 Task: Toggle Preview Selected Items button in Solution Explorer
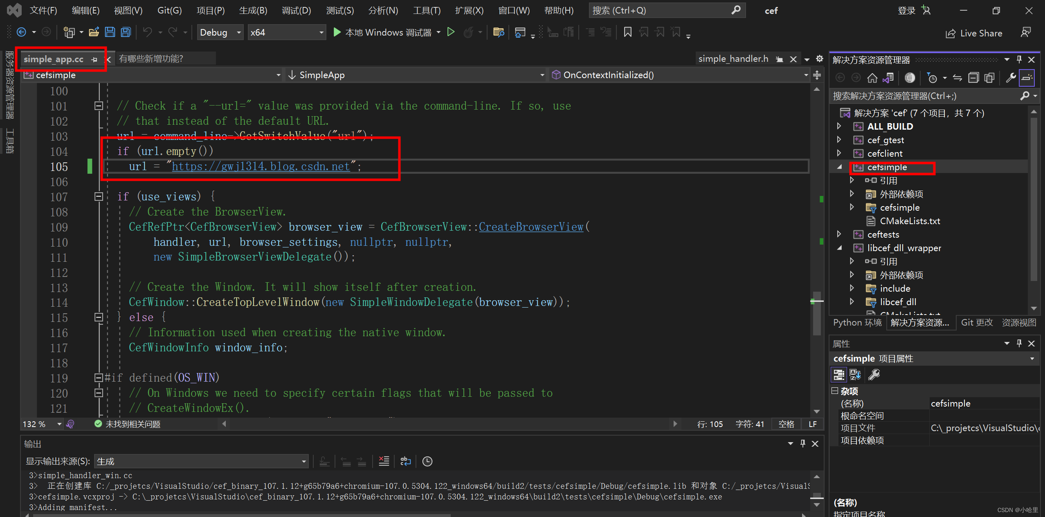click(1027, 78)
